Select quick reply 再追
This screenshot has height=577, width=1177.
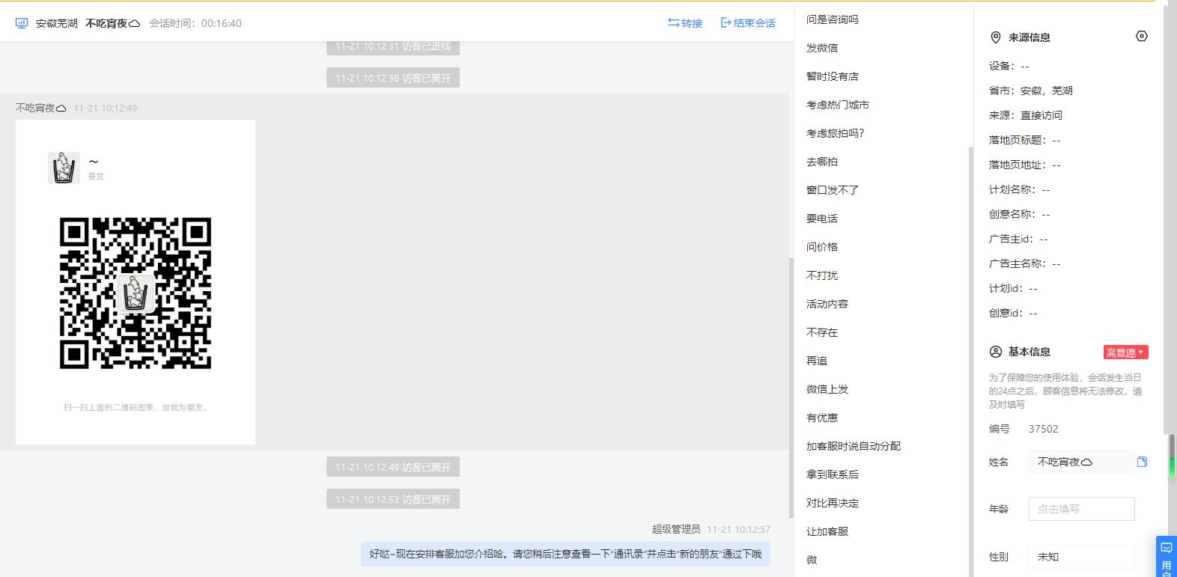[x=817, y=361]
